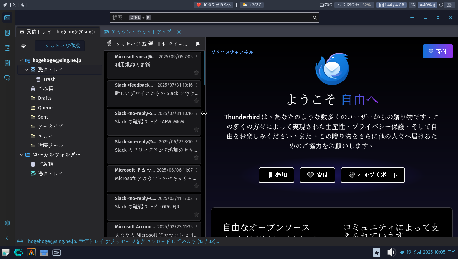Open the Slack 新しいデバイス message
Image resolution: width=458 pixels, height=259 pixels.
pos(154,93)
